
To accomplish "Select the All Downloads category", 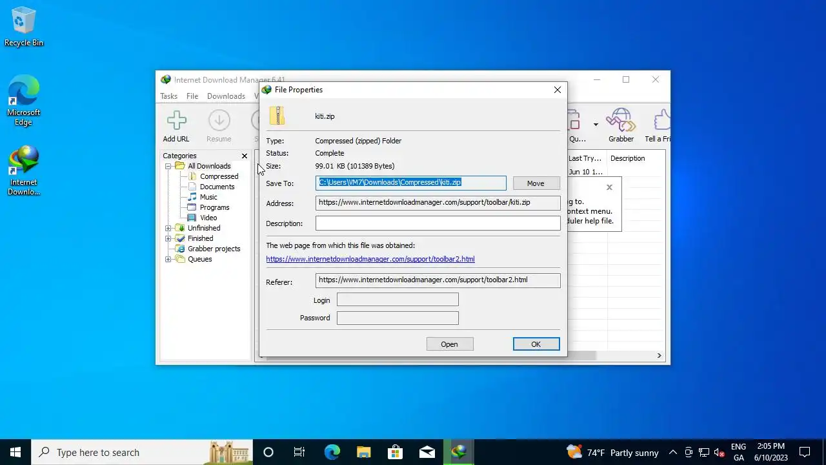I will click(208, 166).
